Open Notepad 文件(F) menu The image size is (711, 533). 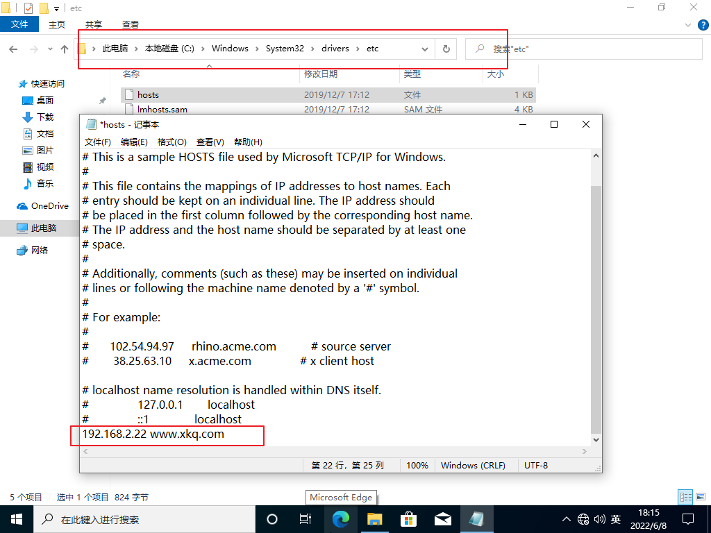tap(98, 142)
